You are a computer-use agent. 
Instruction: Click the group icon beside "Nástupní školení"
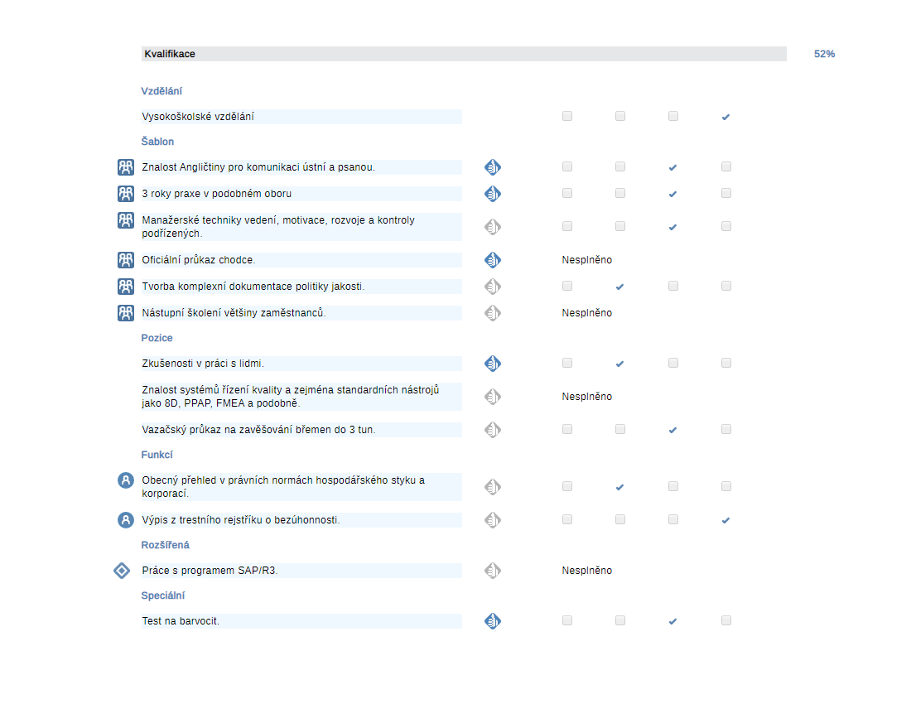point(126,313)
